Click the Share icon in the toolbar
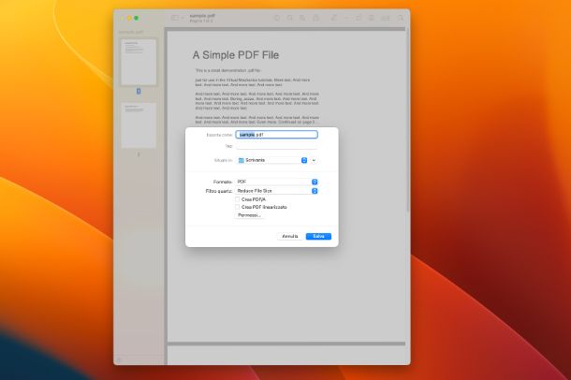The width and height of the screenshot is (571, 380). 316,18
